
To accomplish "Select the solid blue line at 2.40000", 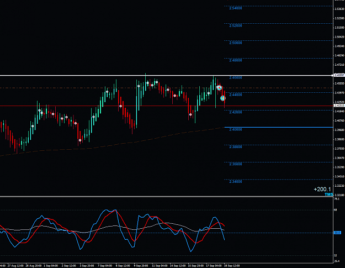I will (x=279, y=127).
